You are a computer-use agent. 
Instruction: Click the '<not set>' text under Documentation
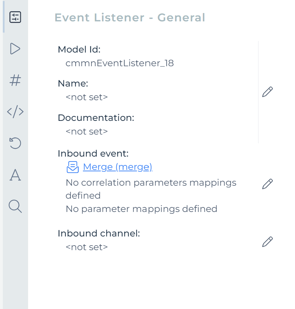click(87, 131)
